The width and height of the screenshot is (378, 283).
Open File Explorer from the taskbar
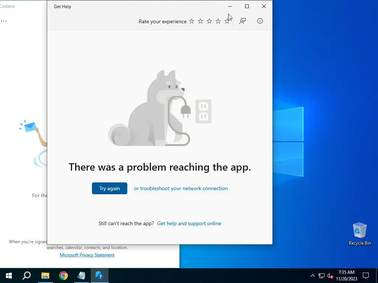(x=45, y=276)
